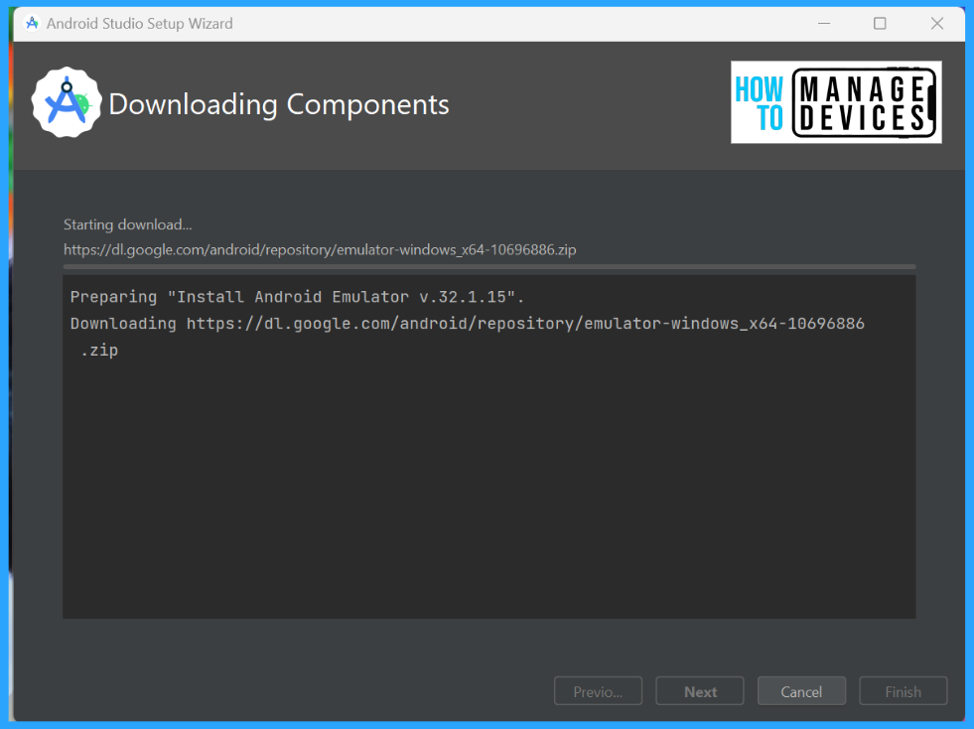Close the Setup Wizard window

pyautogui.click(x=936, y=24)
